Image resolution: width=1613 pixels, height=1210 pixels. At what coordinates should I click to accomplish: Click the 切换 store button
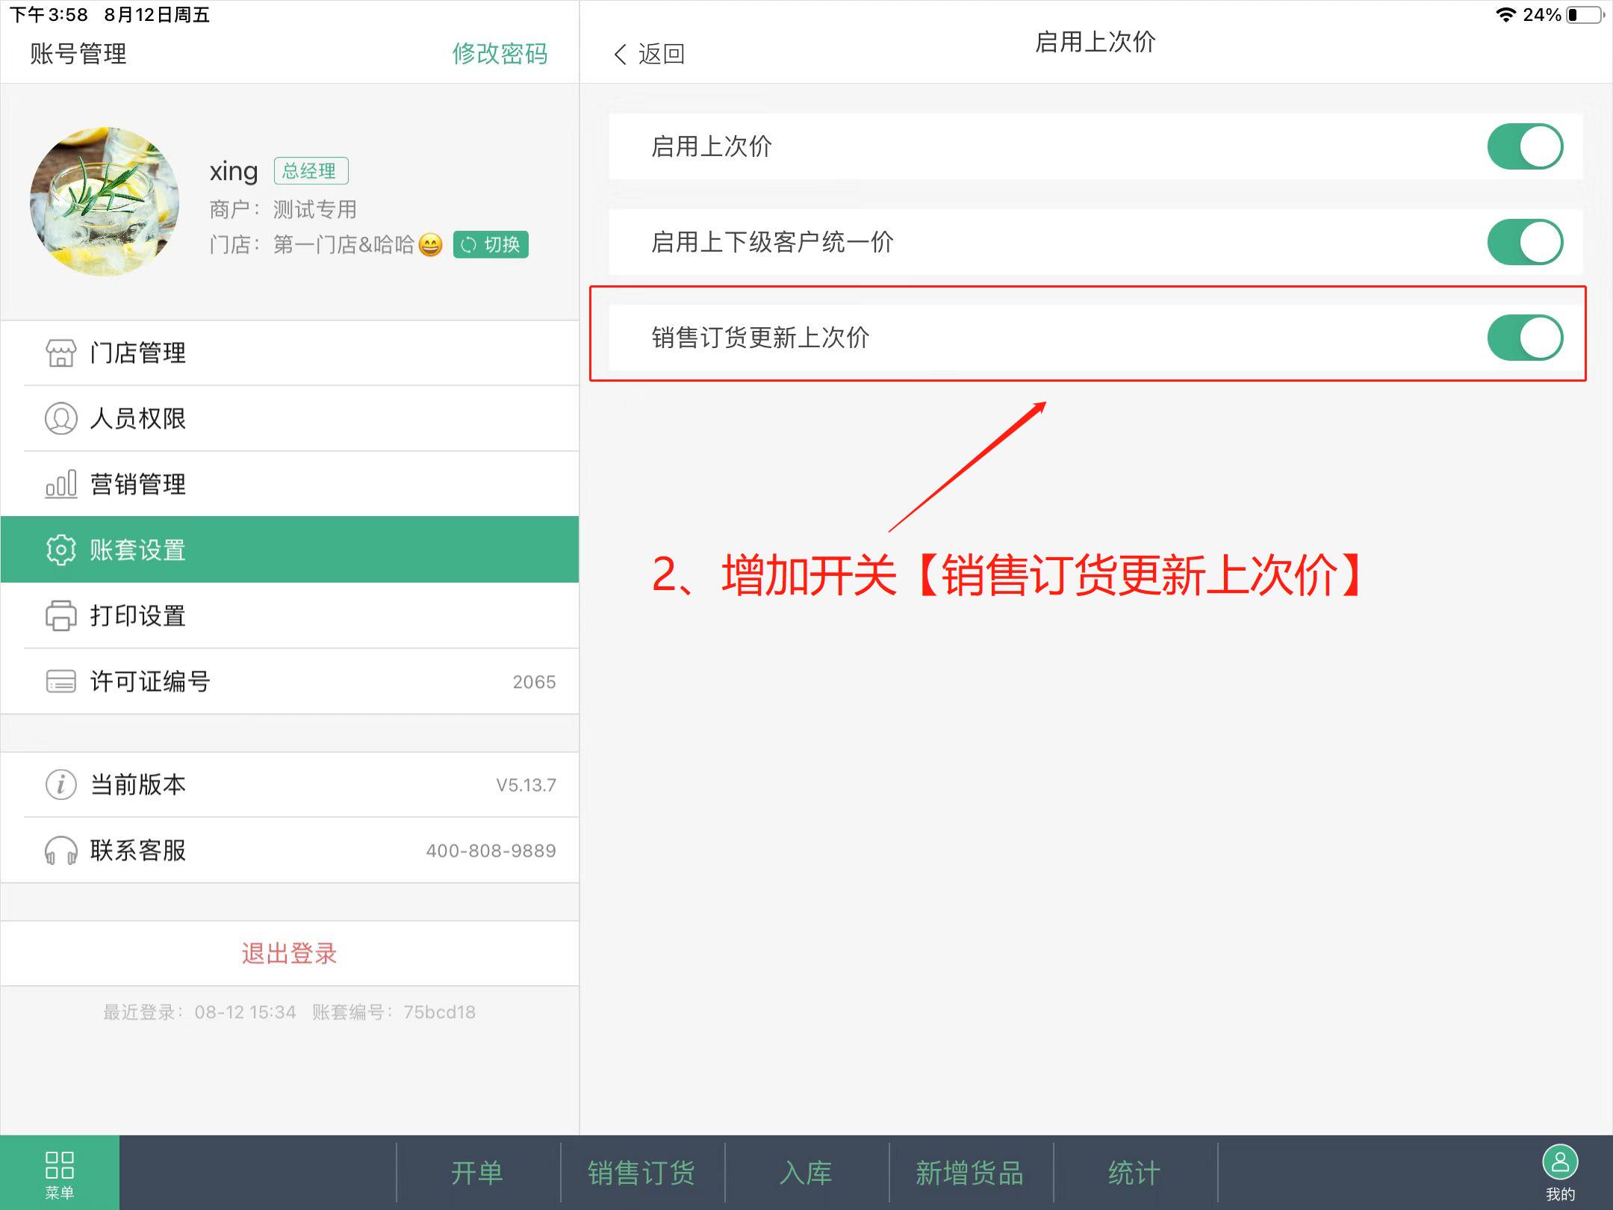491,244
